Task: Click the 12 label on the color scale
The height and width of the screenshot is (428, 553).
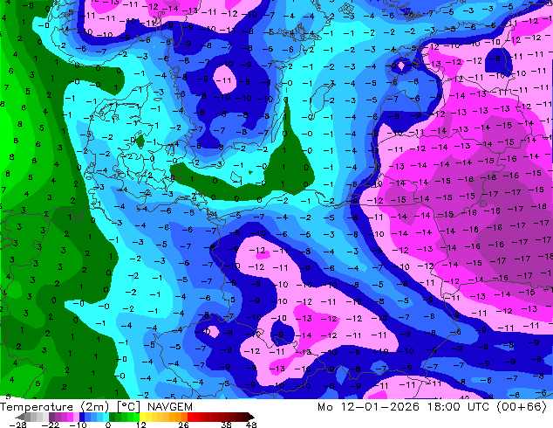Action: click(141, 425)
